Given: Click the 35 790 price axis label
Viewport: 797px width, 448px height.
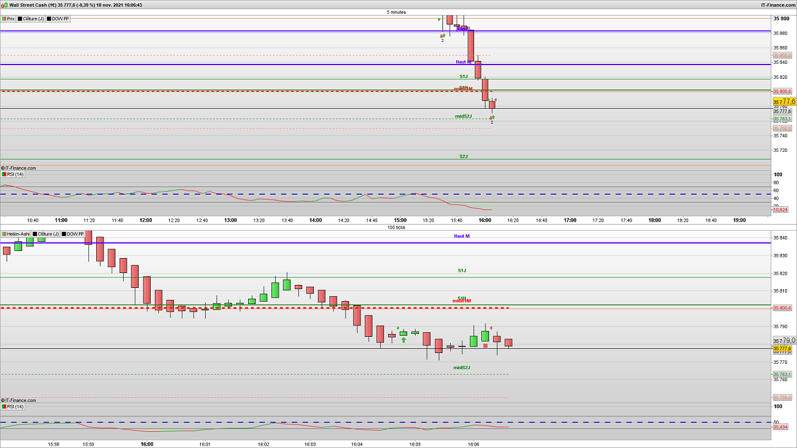Looking at the screenshot, I should [781, 327].
